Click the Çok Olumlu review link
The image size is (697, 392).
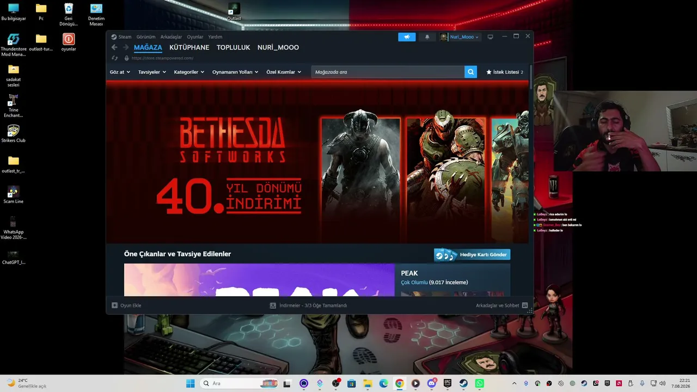[414, 283]
